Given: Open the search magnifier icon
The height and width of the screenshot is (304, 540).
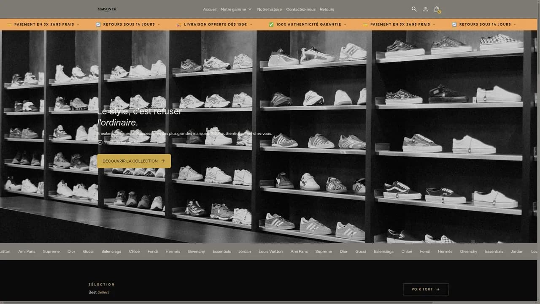Looking at the screenshot, I should (x=414, y=9).
